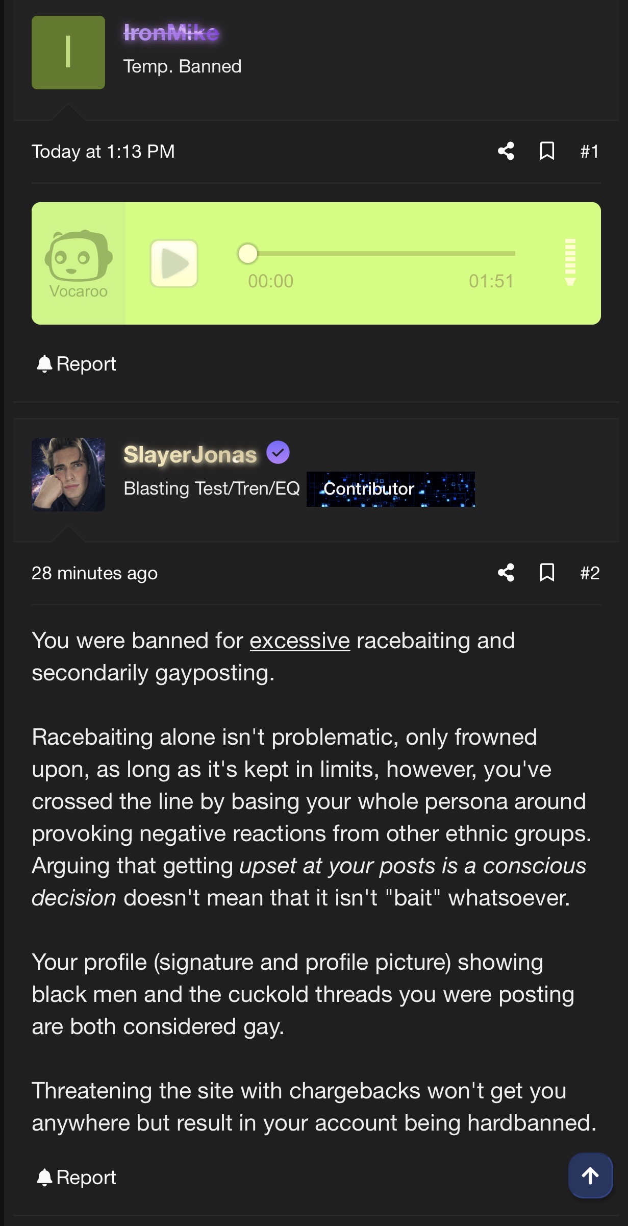Share post #2 via share icon

506,573
